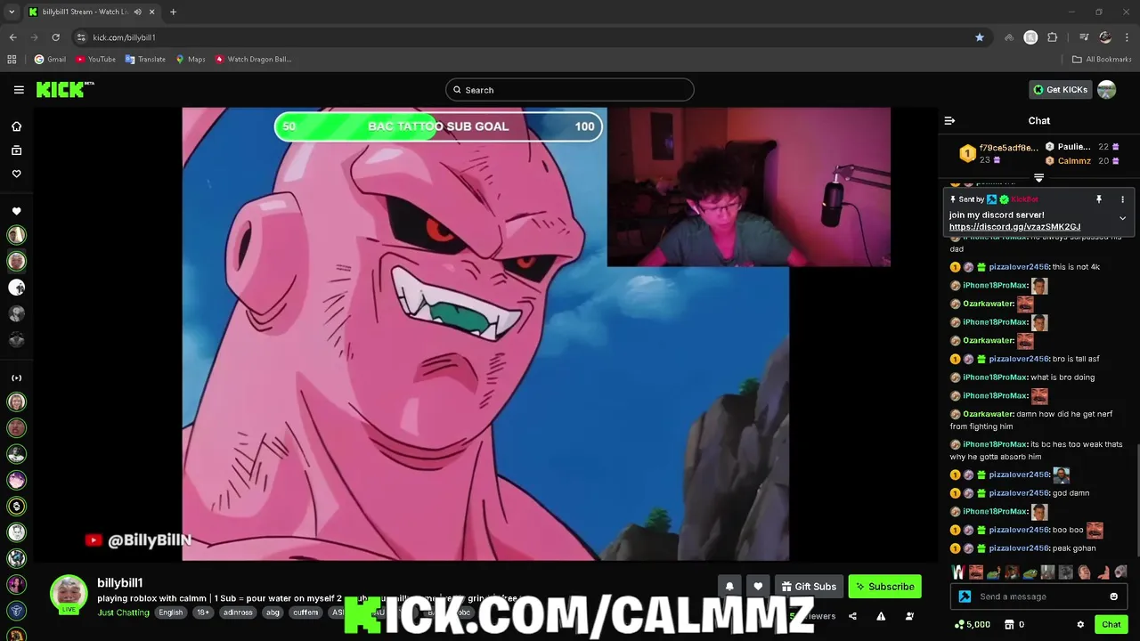1140x641 pixels.
Task: Open Watch Dragon Ball bookmark
Action: tap(254, 60)
